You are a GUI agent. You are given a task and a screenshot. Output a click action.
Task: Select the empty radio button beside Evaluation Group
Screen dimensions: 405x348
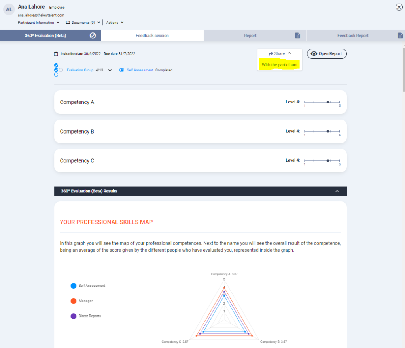click(x=61, y=70)
